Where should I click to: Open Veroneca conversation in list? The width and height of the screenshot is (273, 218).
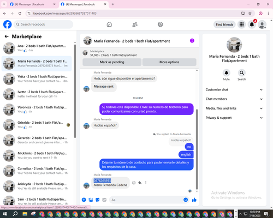point(37,110)
